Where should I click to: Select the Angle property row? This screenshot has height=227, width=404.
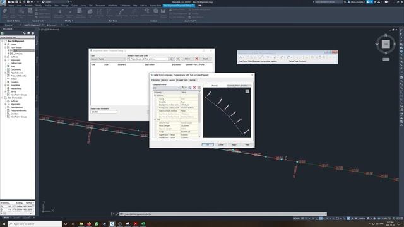click(x=175, y=132)
